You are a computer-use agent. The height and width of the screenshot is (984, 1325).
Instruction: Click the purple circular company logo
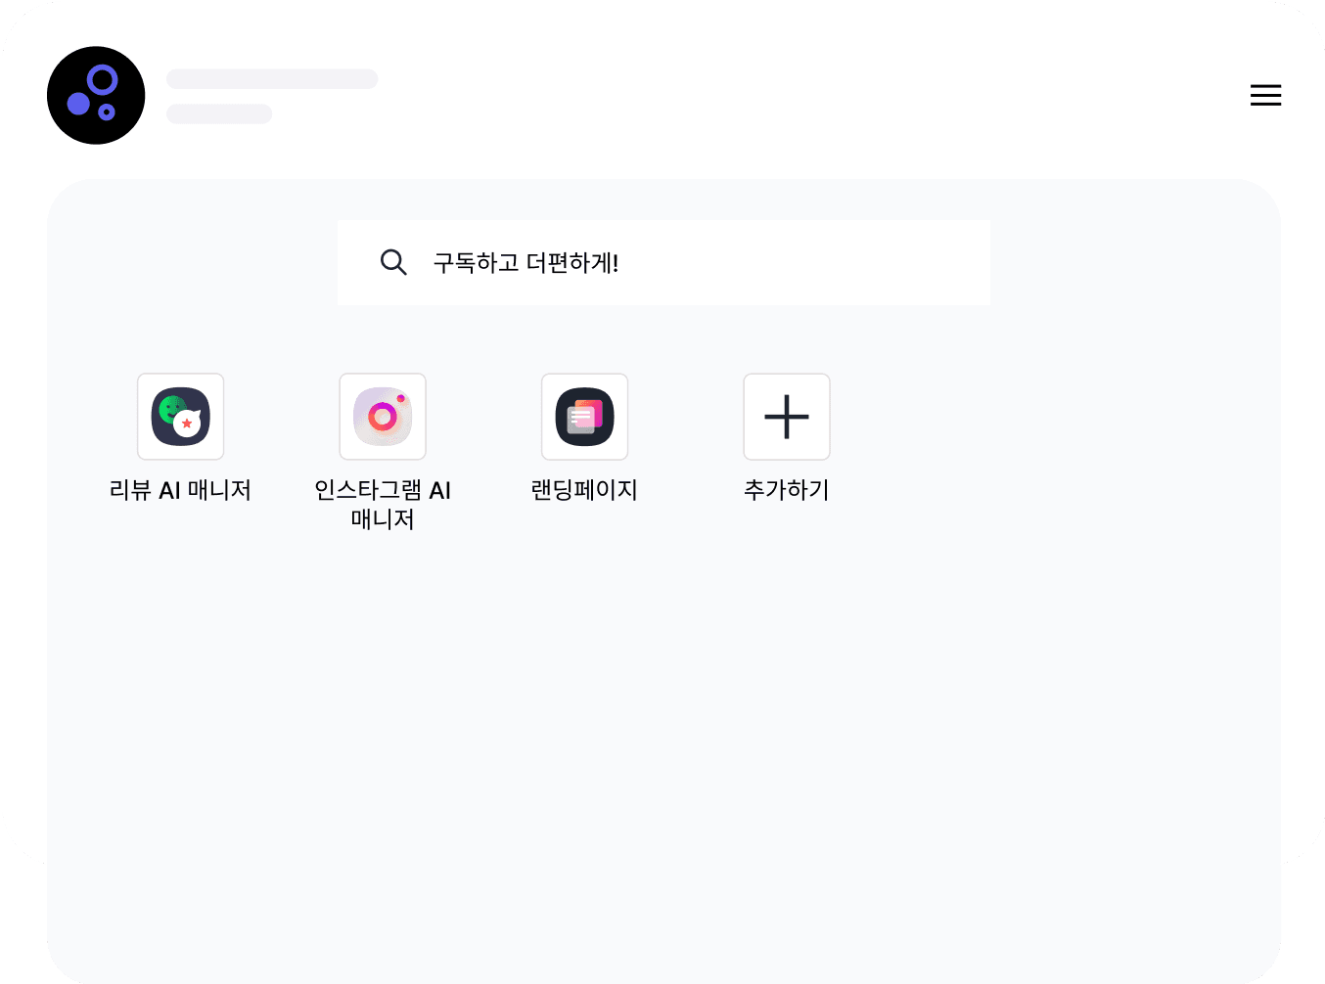pos(96,95)
